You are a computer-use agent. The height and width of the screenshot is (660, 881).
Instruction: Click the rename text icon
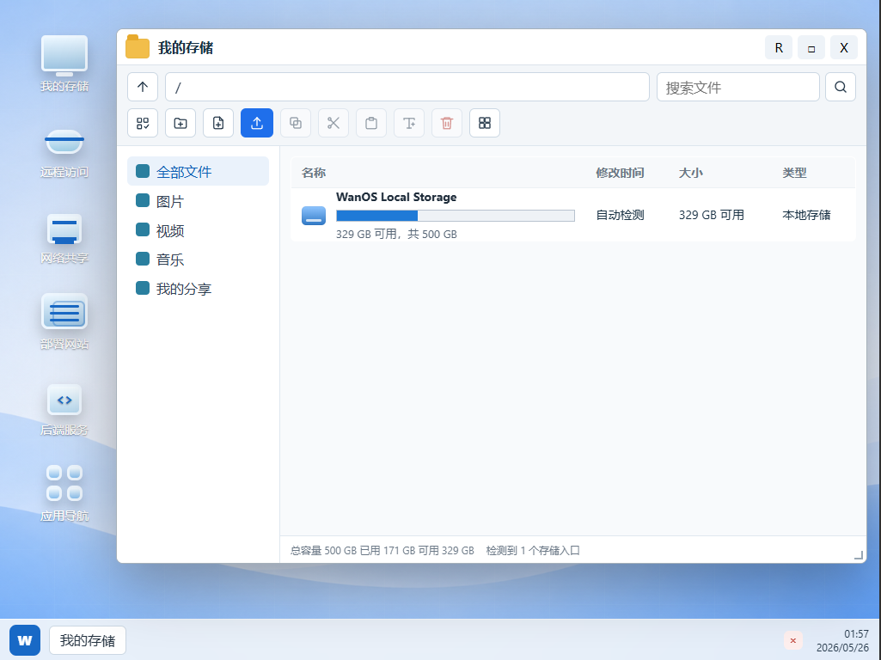pyautogui.click(x=409, y=123)
